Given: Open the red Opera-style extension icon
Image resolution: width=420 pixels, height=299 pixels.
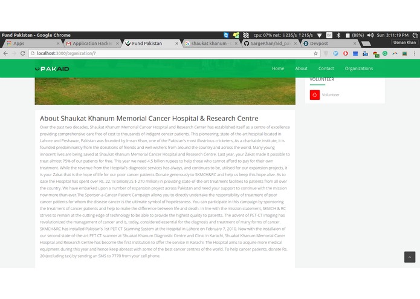Looking at the screenshot, I should [346, 53].
